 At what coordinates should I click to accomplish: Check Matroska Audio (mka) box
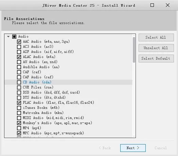(x=19, y=113)
